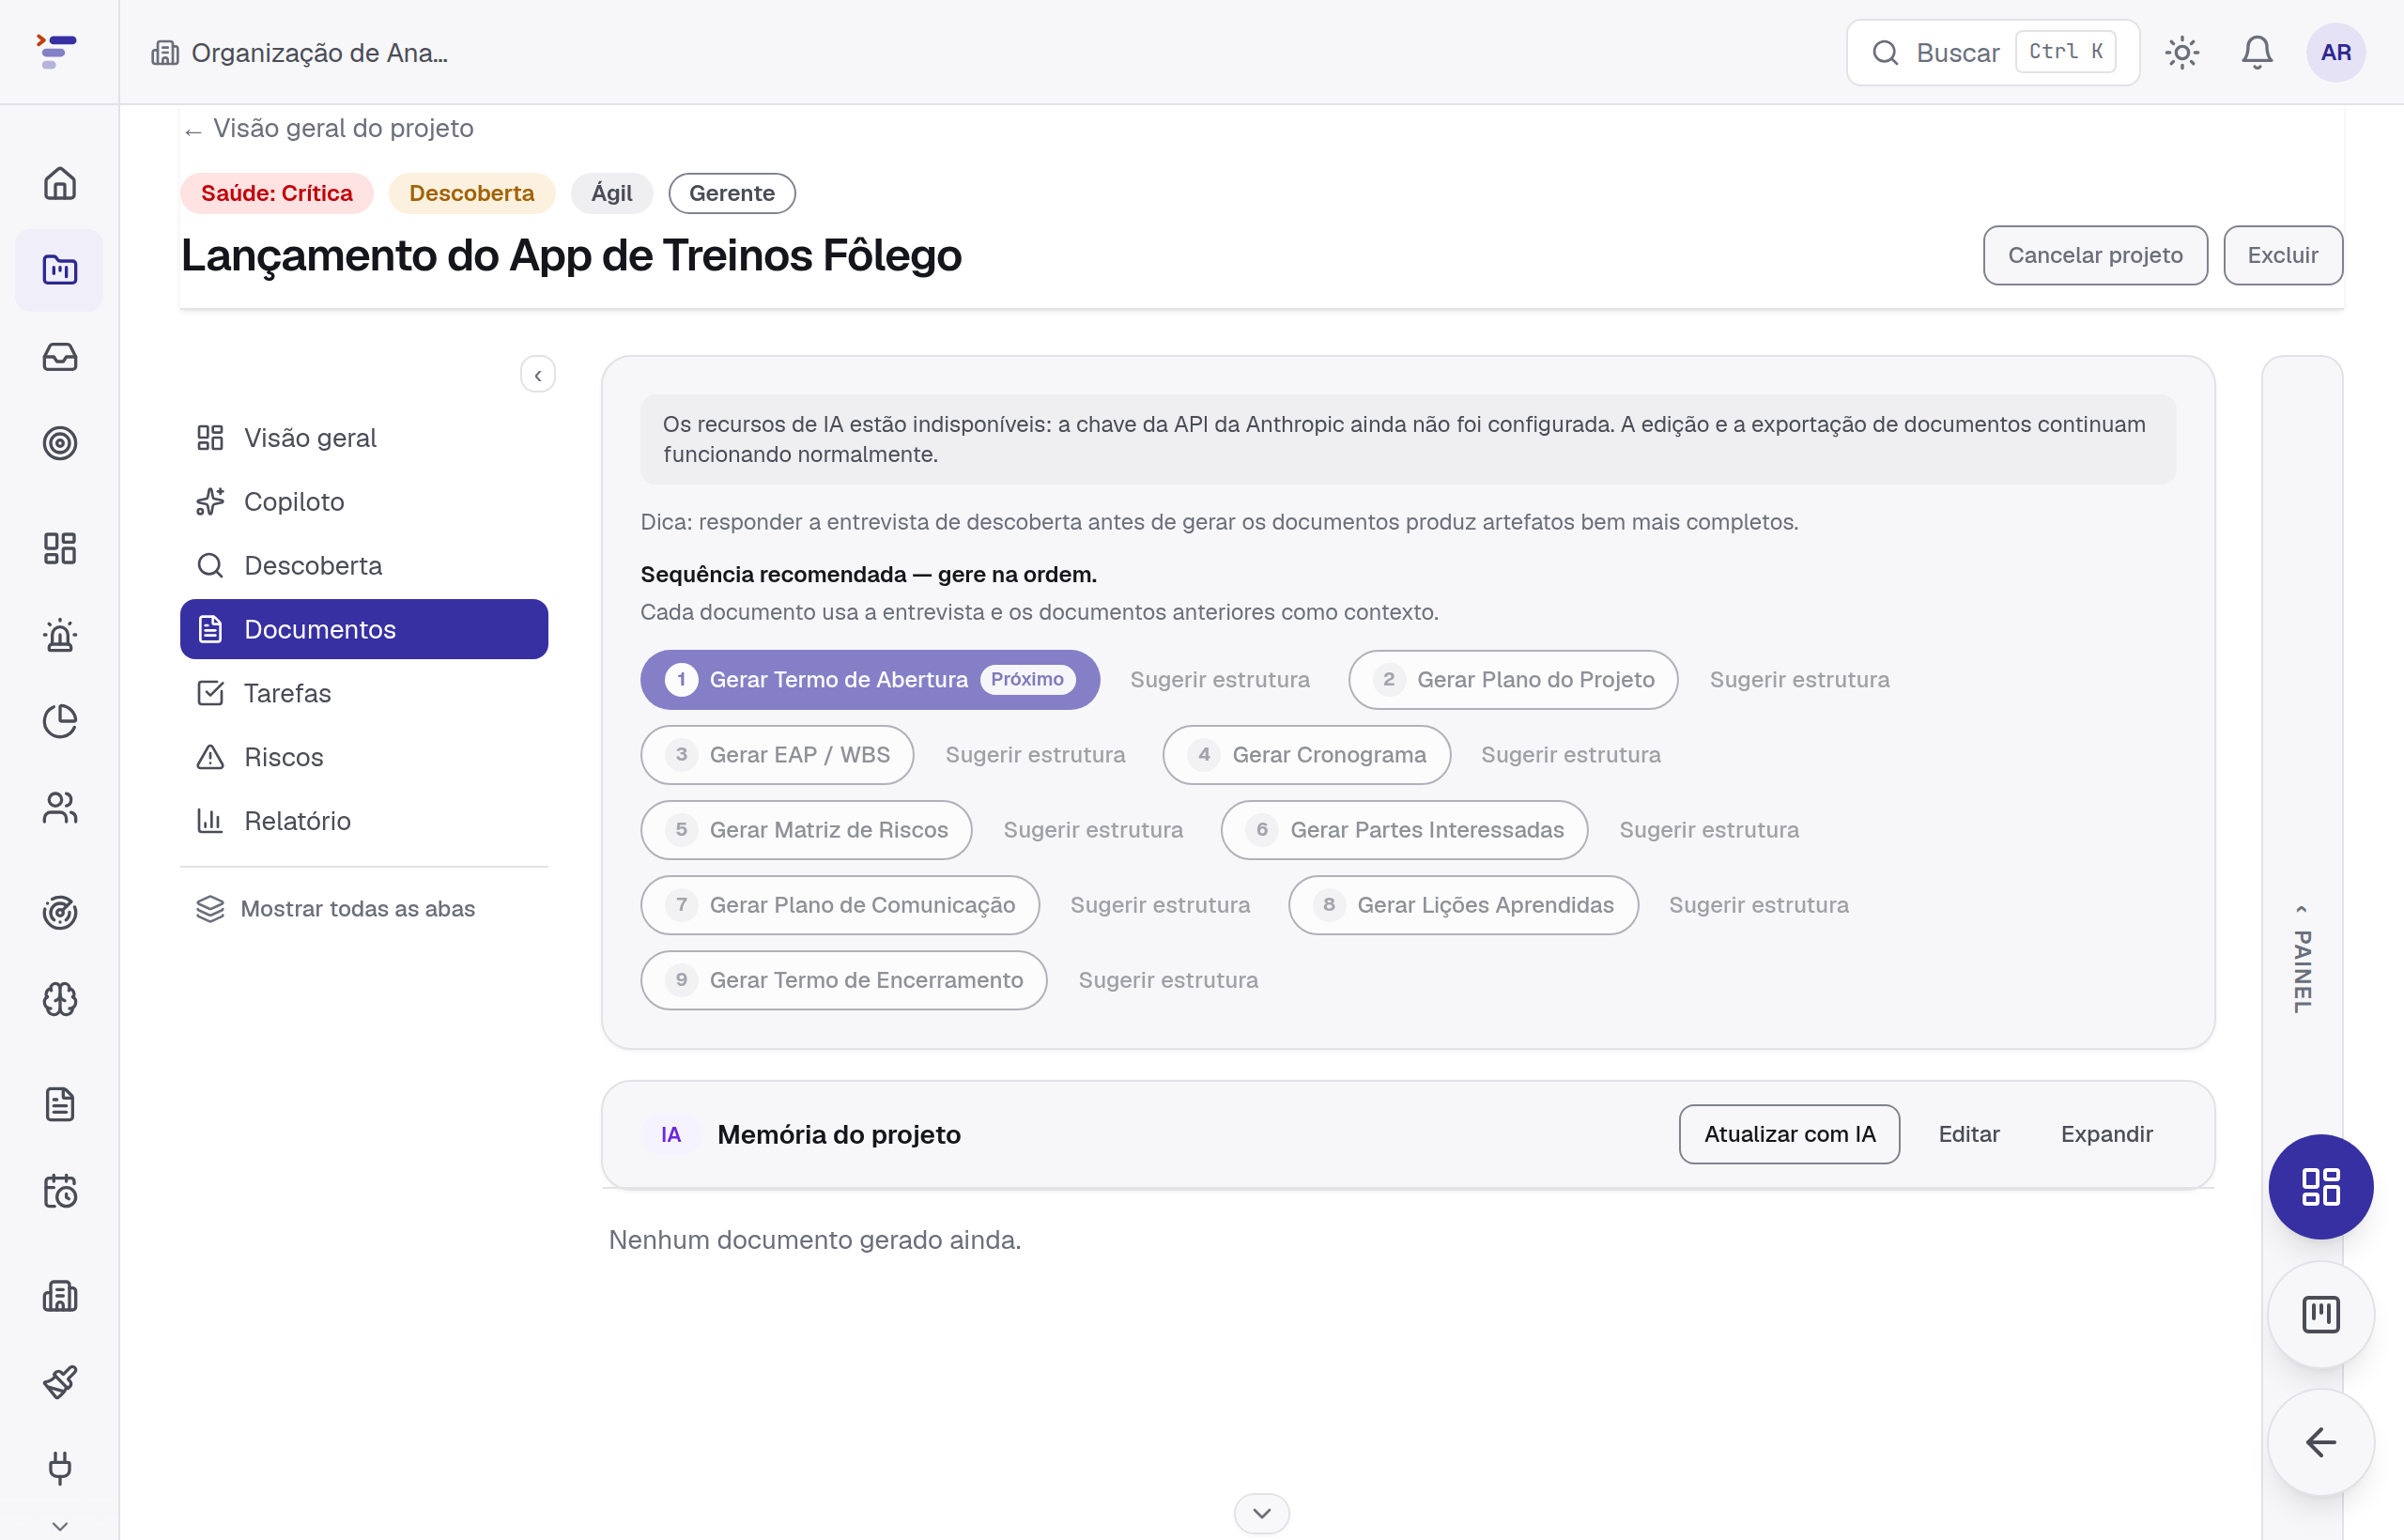Show all tabs via Mostrar todas as abas
The image size is (2404, 1540).
[x=336, y=909]
